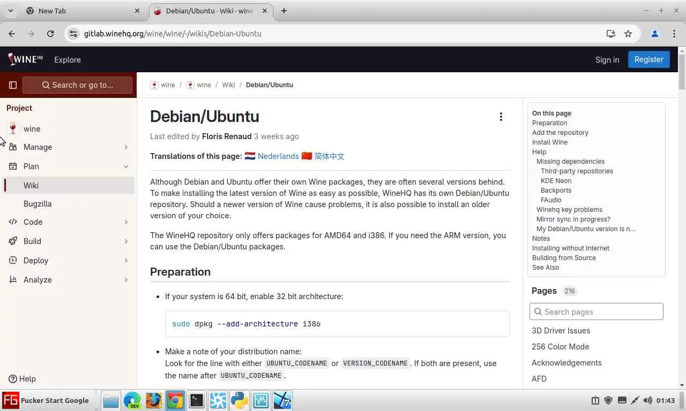Click the browser address bar URL
Viewport: 686px width, 411px height.
coord(173,34)
